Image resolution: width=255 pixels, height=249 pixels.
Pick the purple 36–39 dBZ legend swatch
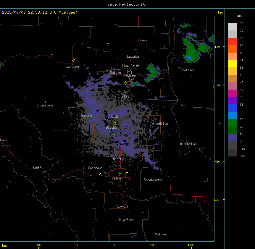point(233,101)
